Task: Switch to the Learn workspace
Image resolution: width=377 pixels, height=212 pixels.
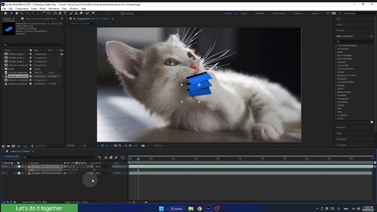Action: pos(244,13)
